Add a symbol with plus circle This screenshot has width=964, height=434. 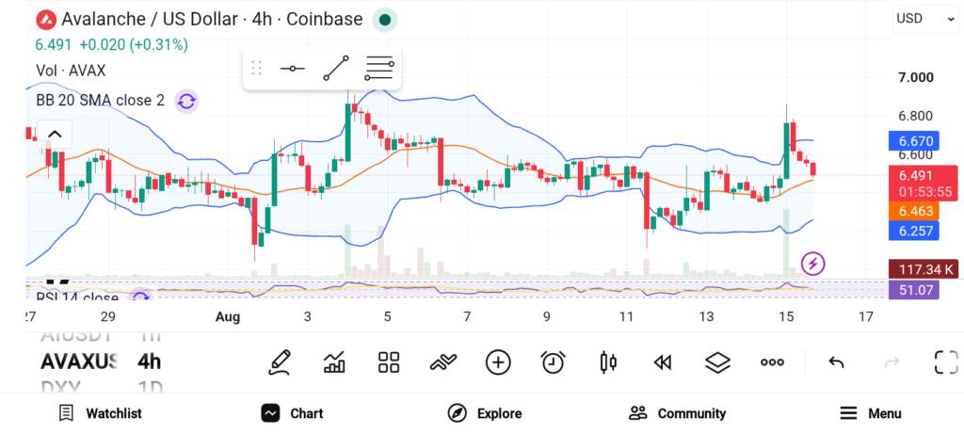(x=498, y=362)
